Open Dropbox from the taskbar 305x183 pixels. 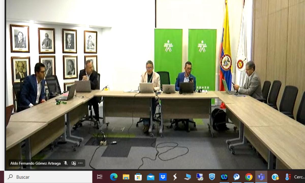click(x=163, y=177)
